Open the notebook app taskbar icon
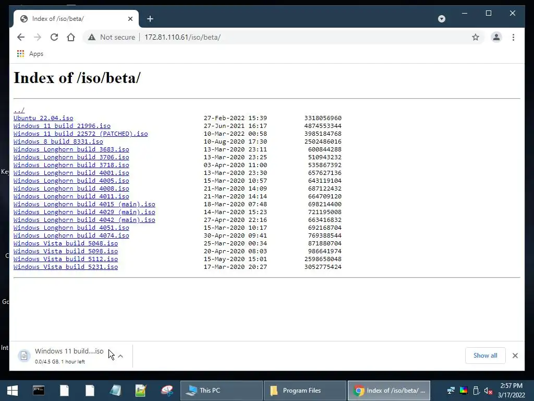 coord(115,391)
